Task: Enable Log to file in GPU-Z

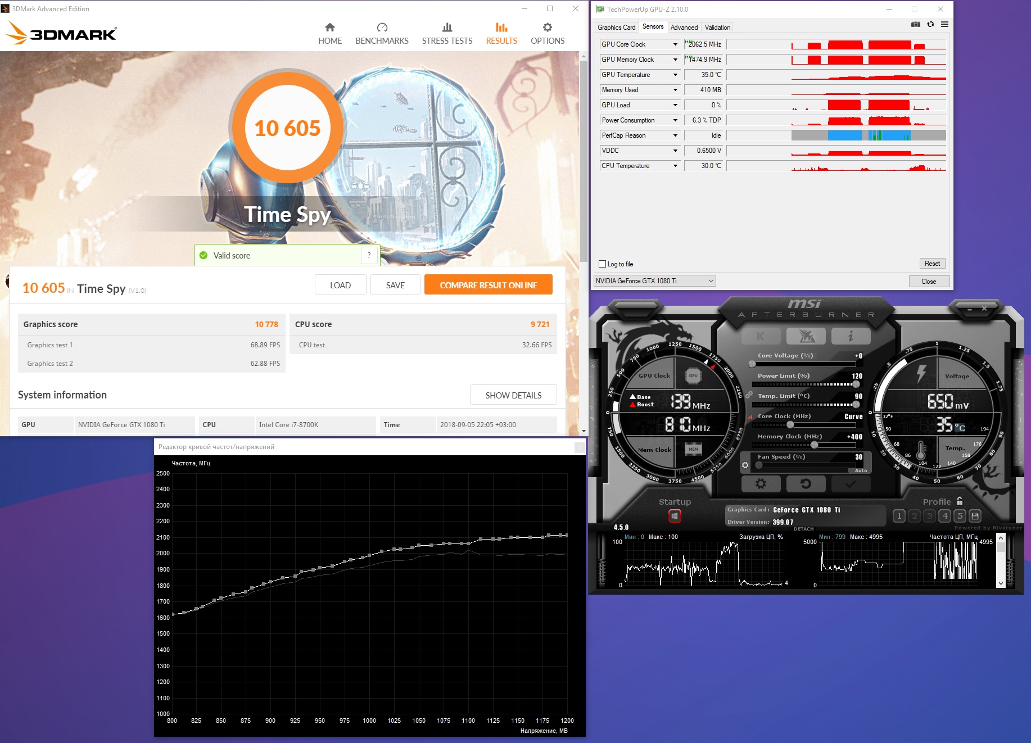Action: [603, 264]
